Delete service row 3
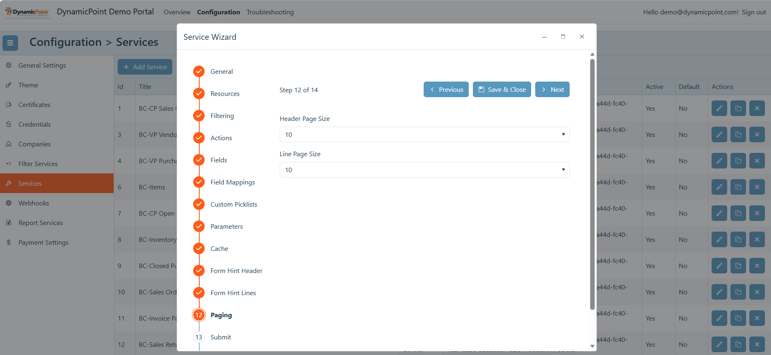771x355 pixels. coord(757,134)
